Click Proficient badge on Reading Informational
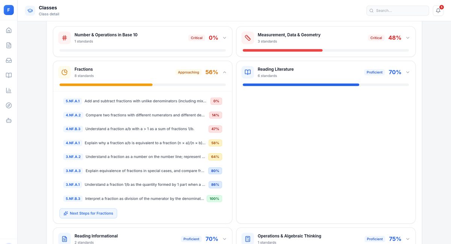451x244 pixels. [x=191, y=239]
